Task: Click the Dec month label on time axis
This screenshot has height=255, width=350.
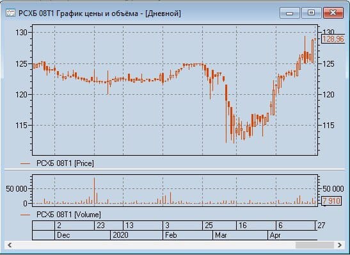Action: [x=63, y=235]
